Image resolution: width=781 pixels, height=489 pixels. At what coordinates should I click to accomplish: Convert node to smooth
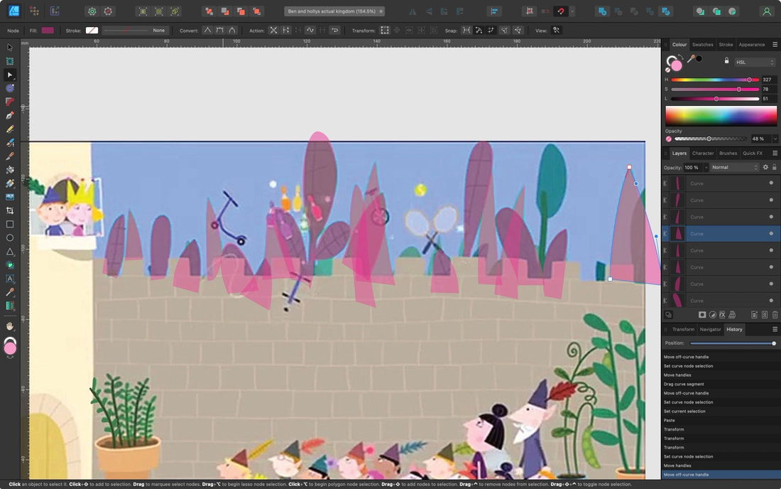click(x=219, y=31)
